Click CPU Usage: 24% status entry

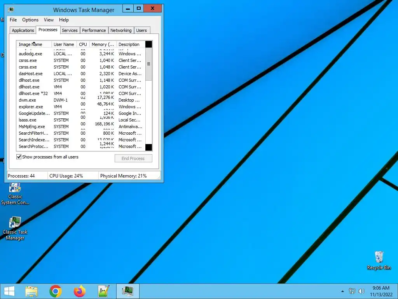(x=66, y=176)
